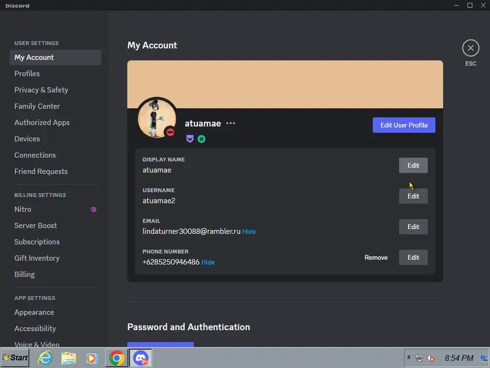
Task: Click the tan profile banner
Action: pyautogui.click(x=285, y=84)
